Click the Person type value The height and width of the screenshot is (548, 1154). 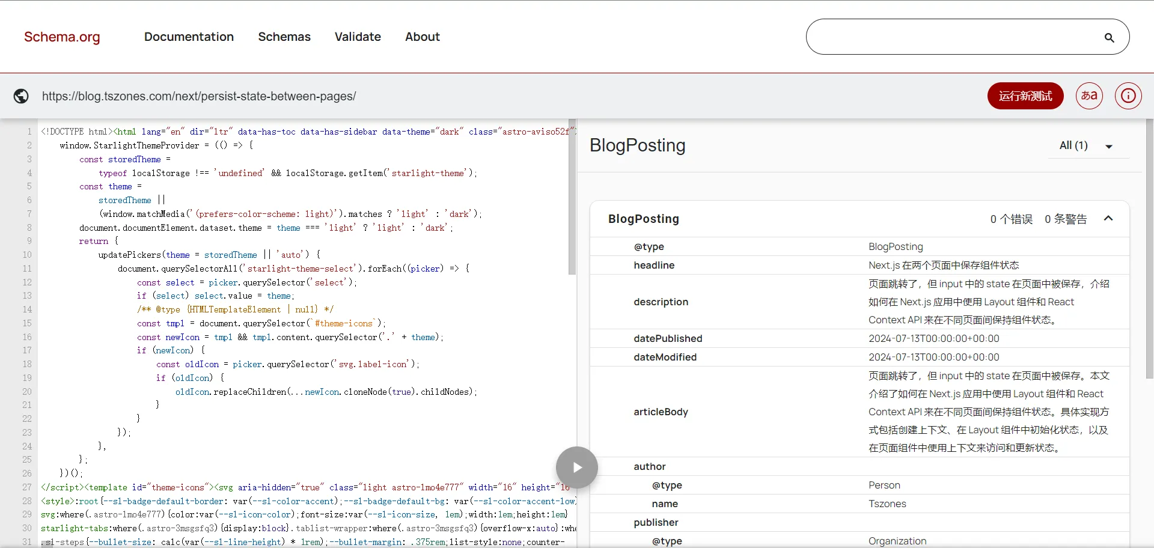click(x=884, y=485)
